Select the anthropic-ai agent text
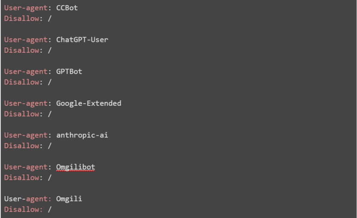The height and width of the screenshot is (218, 357). tap(82, 135)
